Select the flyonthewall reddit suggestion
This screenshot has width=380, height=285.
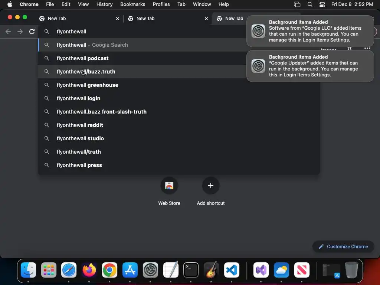[179, 125]
